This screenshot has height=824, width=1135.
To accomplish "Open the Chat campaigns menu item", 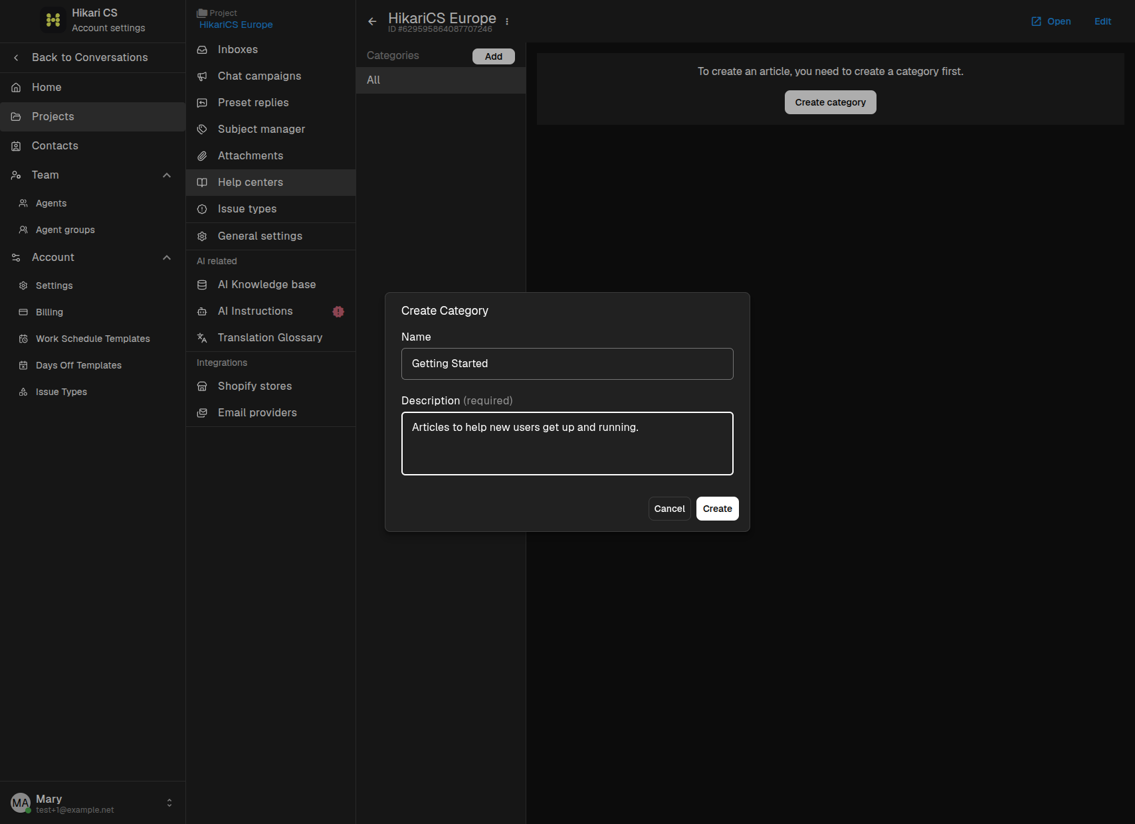I will tap(270, 76).
